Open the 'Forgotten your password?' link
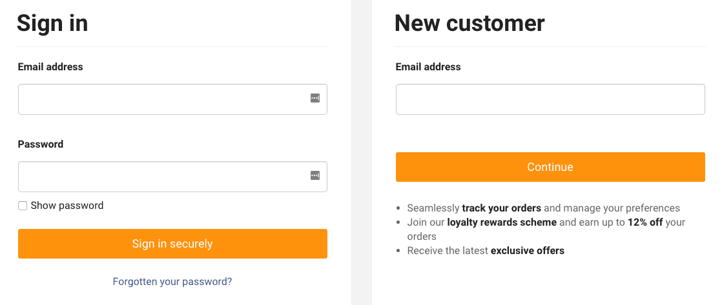The height and width of the screenshot is (305, 722). pos(172,282)
